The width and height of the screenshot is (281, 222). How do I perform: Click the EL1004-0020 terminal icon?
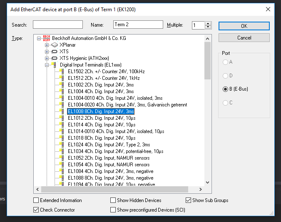pyautogui.click(x=62, y=104)
